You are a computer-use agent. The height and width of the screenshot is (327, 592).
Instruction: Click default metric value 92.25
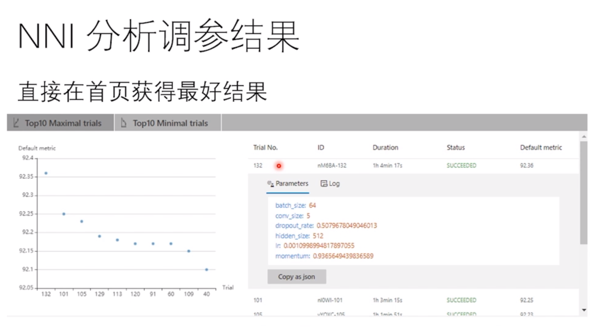(x=527, y=301)
